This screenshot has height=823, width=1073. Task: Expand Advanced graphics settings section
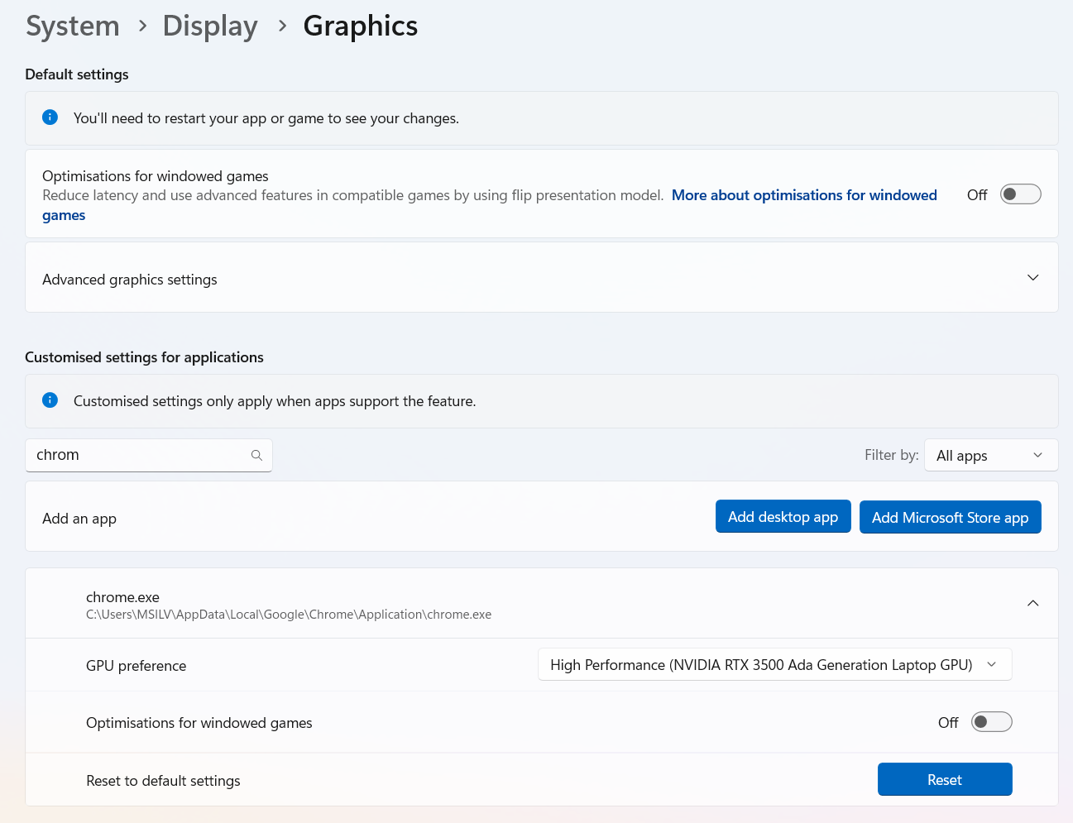pos(1032,278)
